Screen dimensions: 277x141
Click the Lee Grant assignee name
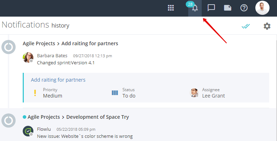click(213, 96)
